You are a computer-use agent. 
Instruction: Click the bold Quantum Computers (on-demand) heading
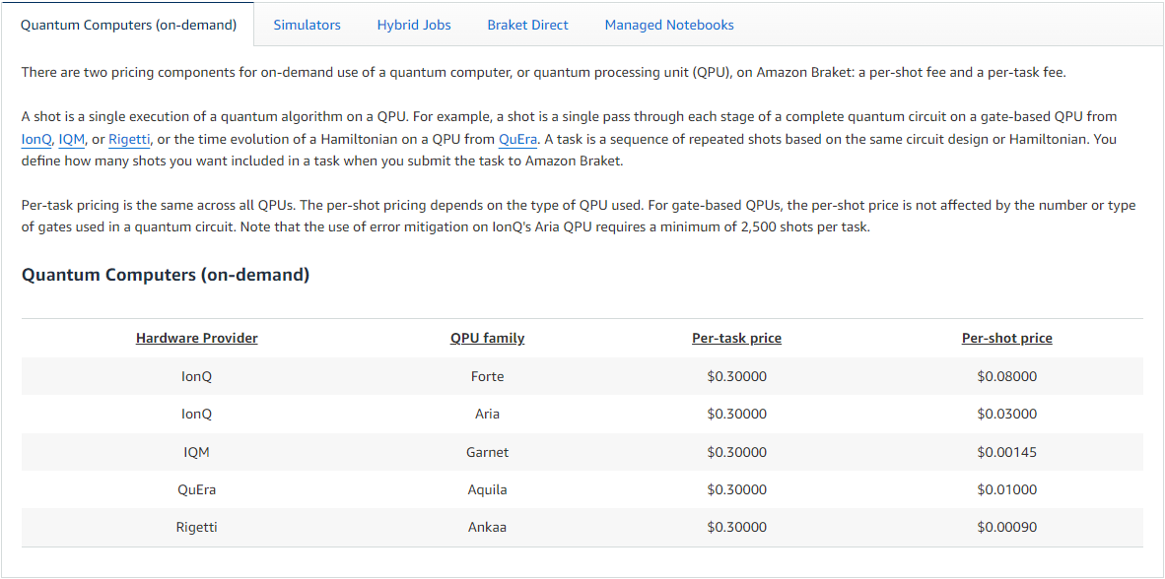point(165,276)
